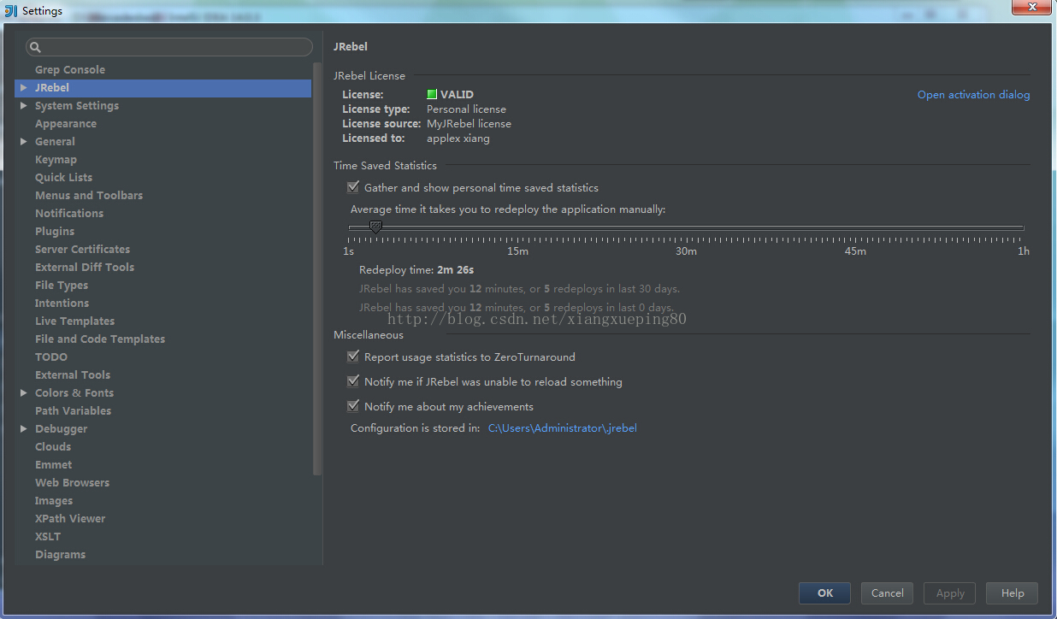Image resolution: width=1057 pixels, height=619 pixels.
Task: Select Grep Console in settings list
Action: point(70,70)
